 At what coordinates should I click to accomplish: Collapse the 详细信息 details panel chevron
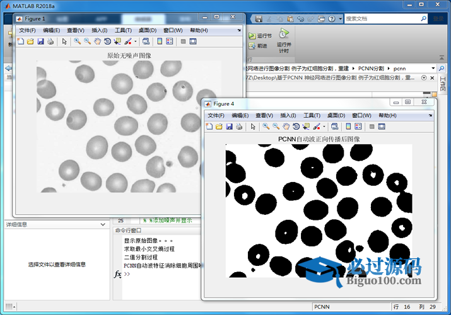pos(103,224)
